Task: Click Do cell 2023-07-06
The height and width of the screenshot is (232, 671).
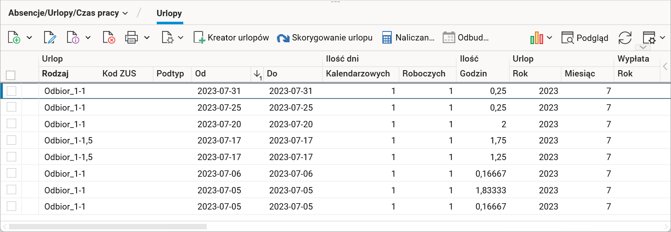Action: (290, 174)
